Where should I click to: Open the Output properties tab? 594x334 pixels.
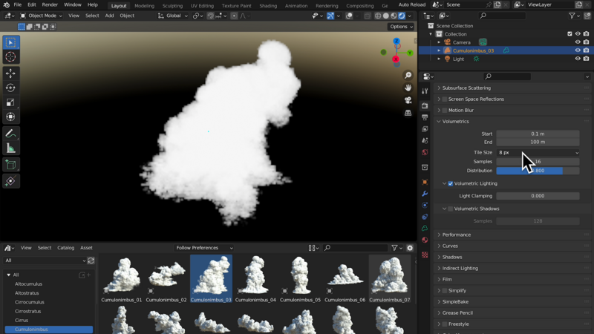pos(425,117)
